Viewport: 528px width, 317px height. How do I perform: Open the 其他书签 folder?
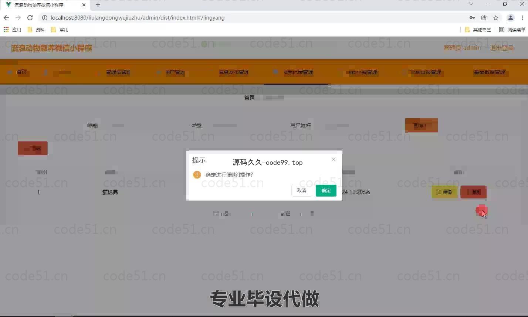coord(478,30)
